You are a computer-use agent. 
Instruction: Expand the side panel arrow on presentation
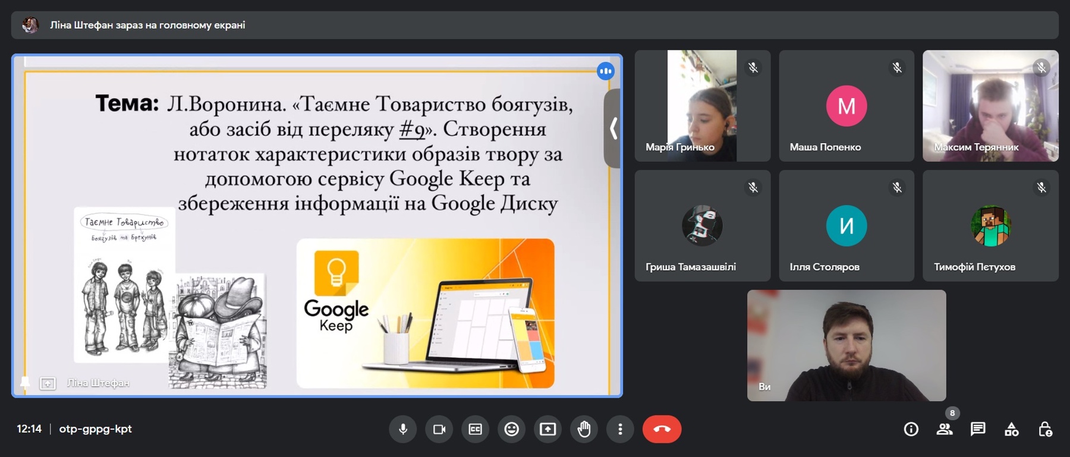tap(613, 128)
